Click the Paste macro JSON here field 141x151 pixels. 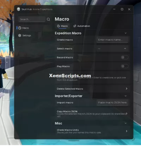[112, 102]
